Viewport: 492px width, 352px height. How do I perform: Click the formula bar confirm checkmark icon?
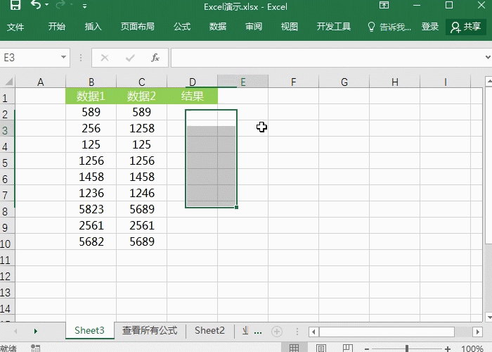(130, 58)
